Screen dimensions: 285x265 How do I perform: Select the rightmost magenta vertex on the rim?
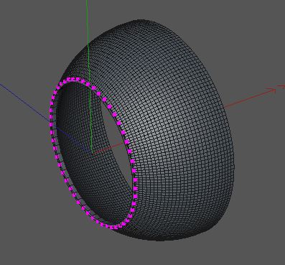pyautogui.click(x=136, y=188)
